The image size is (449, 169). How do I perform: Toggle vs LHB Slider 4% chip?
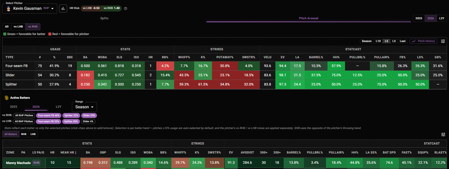tap(88, 121)
